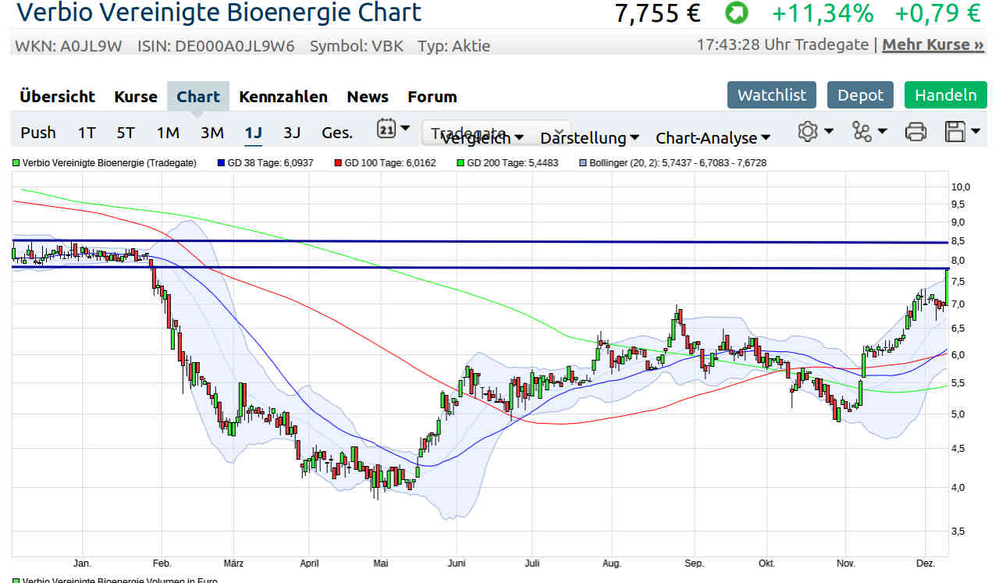Click the percentage change '+11,34%'
999x583 pixels.
(823, 13)
